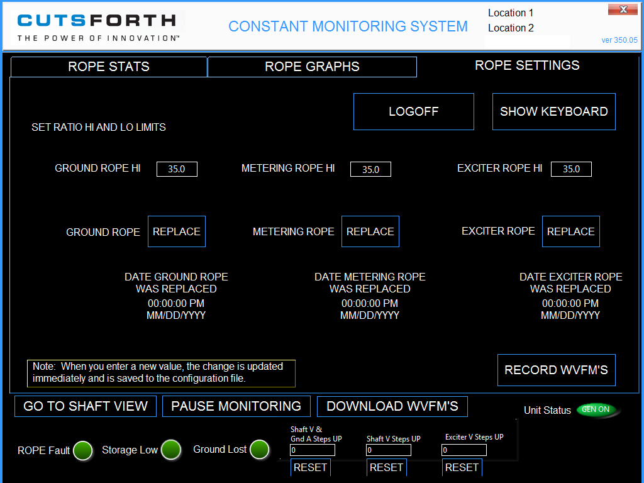644x483 pixels.
Task: Click the ground rope replaced date MM/DD/YYYY
Action: click(x=176, y=316)
